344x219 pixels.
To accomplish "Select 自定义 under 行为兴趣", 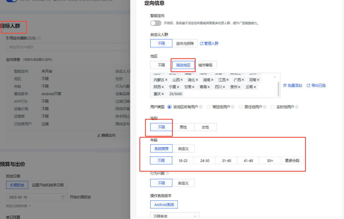I will click(183, 183).
